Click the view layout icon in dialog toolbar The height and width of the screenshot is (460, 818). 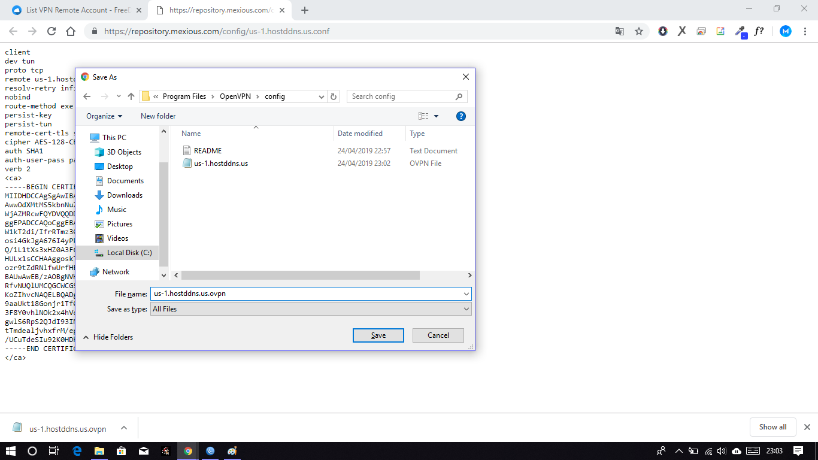tap(423, 116)
